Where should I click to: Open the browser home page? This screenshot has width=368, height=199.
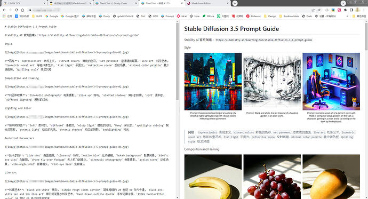[22, 10]
